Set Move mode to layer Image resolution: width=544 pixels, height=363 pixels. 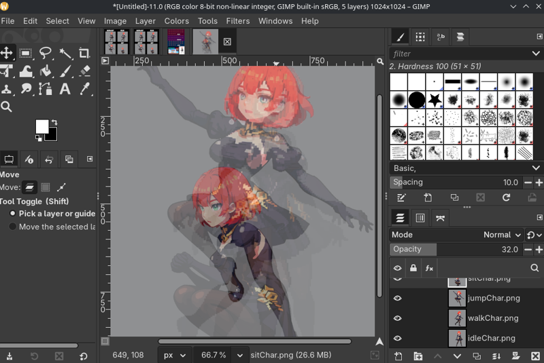pyautogui.click(x=29, y=187)
